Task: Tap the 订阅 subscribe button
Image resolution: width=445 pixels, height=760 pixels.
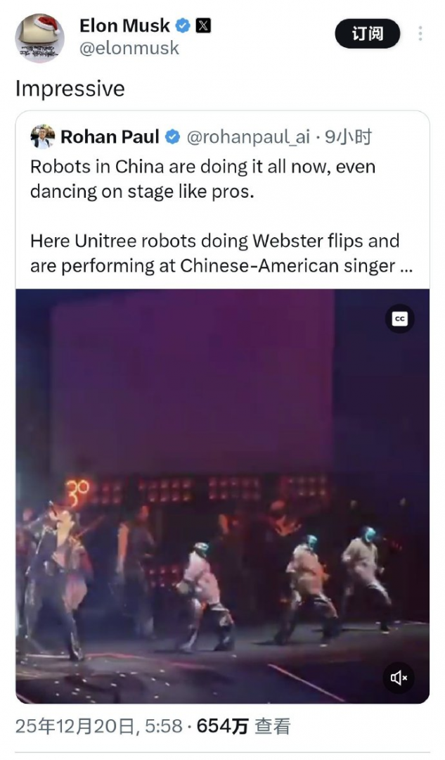Action: [x=368, y=34]
